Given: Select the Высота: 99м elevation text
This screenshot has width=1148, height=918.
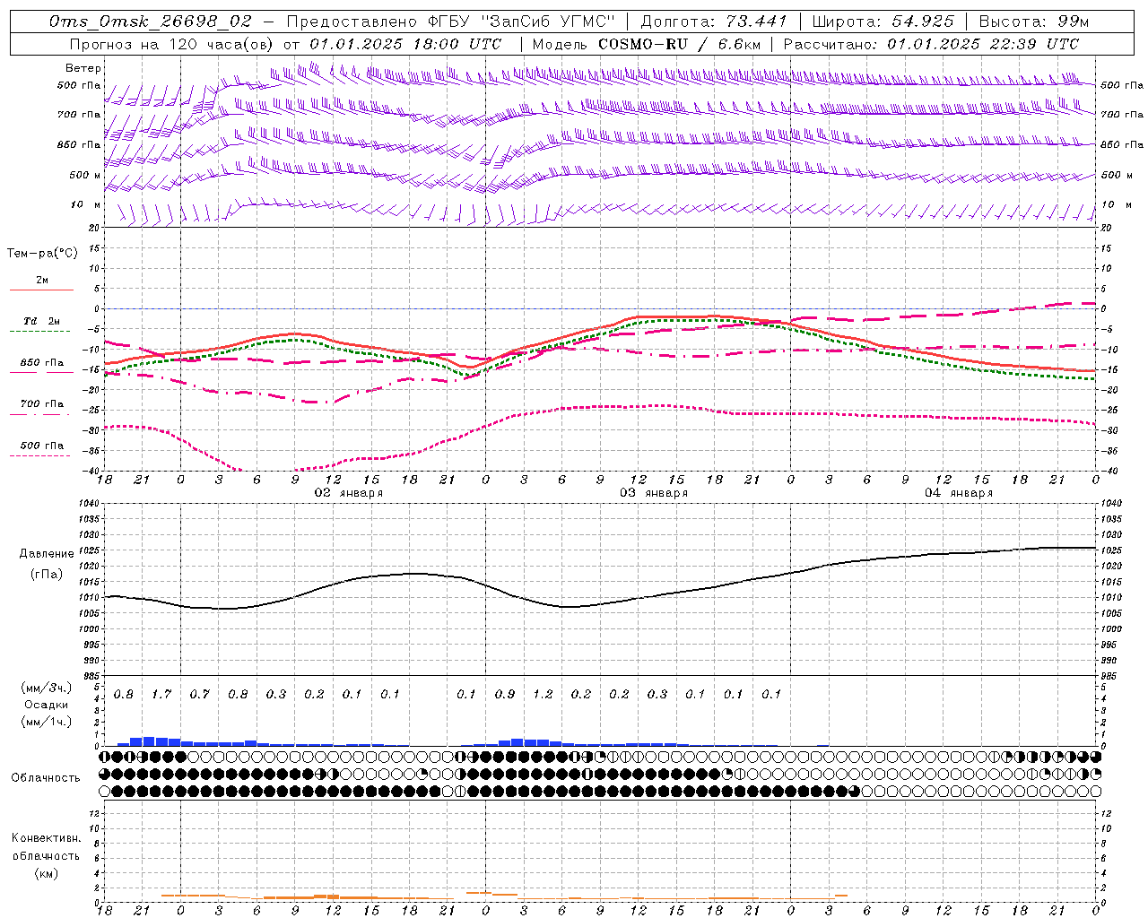Looking at the screenshot, I should 1034,22.
